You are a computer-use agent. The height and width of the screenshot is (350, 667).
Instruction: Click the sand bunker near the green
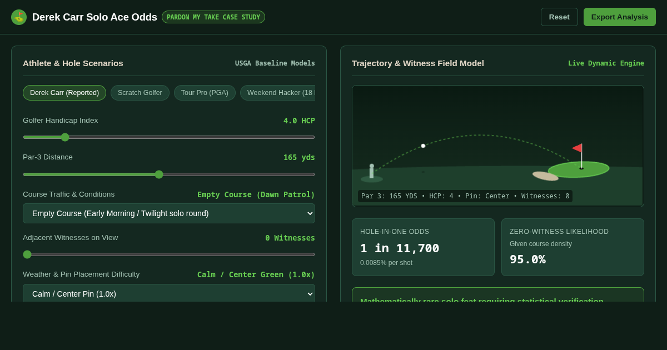coord(545,176)
